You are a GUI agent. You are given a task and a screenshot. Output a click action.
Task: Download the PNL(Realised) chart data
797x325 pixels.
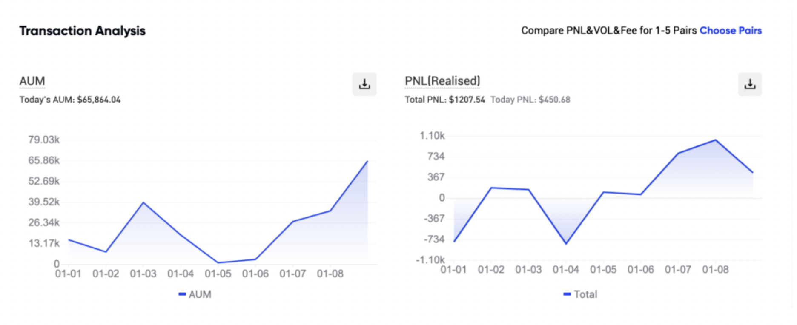point(750,84)
